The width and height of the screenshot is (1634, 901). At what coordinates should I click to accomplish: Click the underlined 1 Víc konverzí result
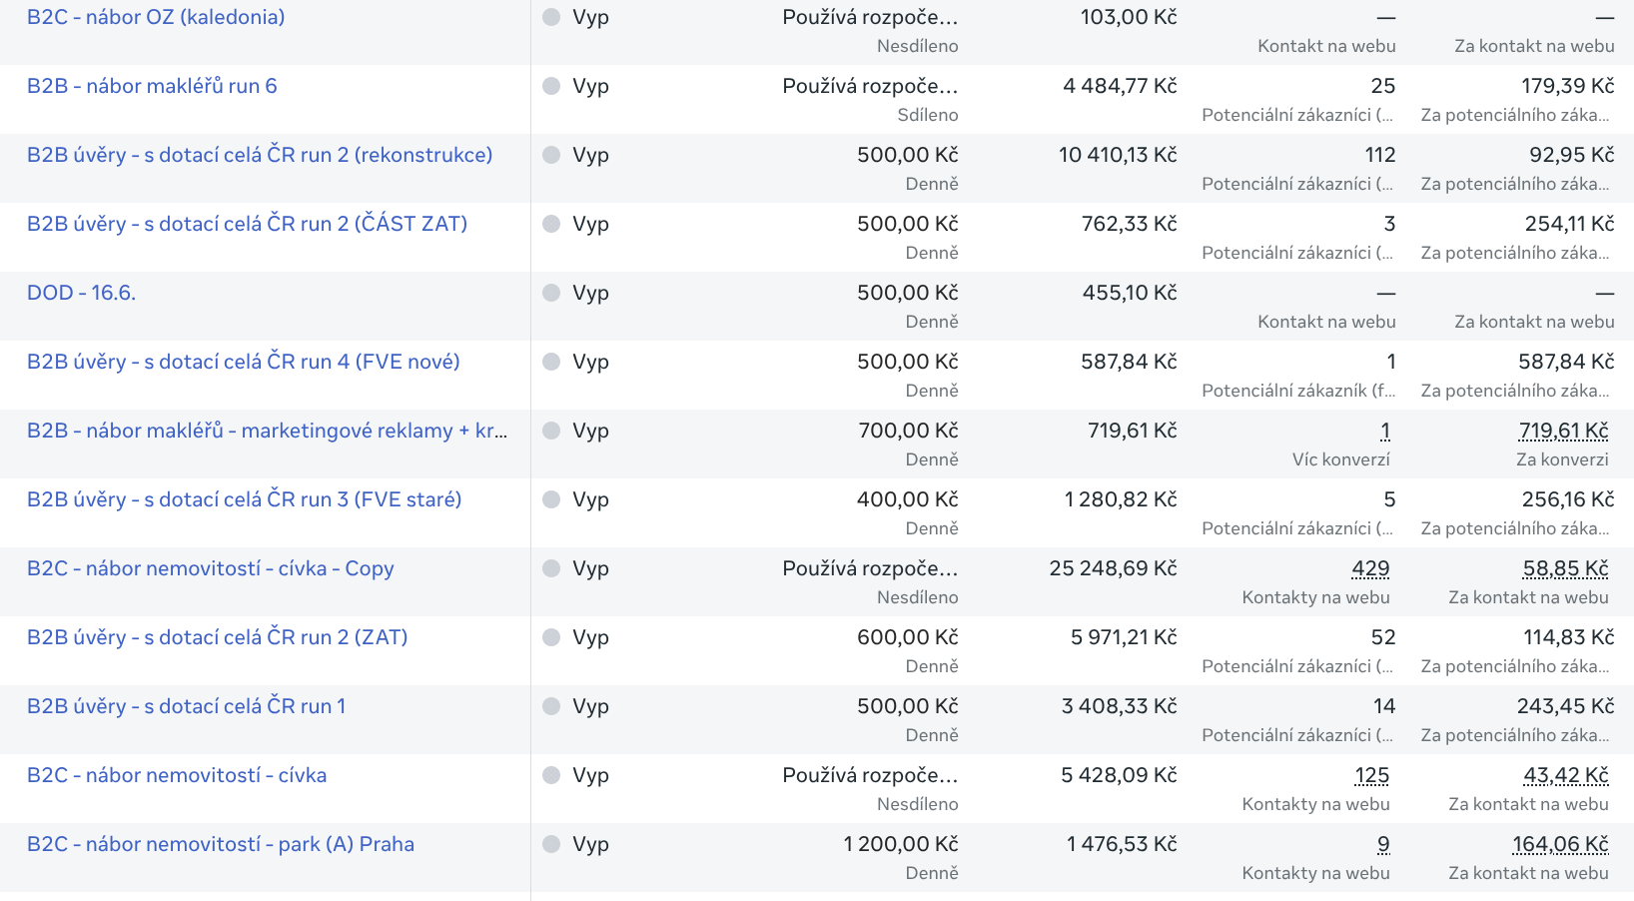1385,431
